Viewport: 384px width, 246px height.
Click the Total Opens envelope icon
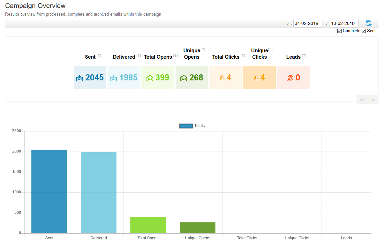(150, 78)
